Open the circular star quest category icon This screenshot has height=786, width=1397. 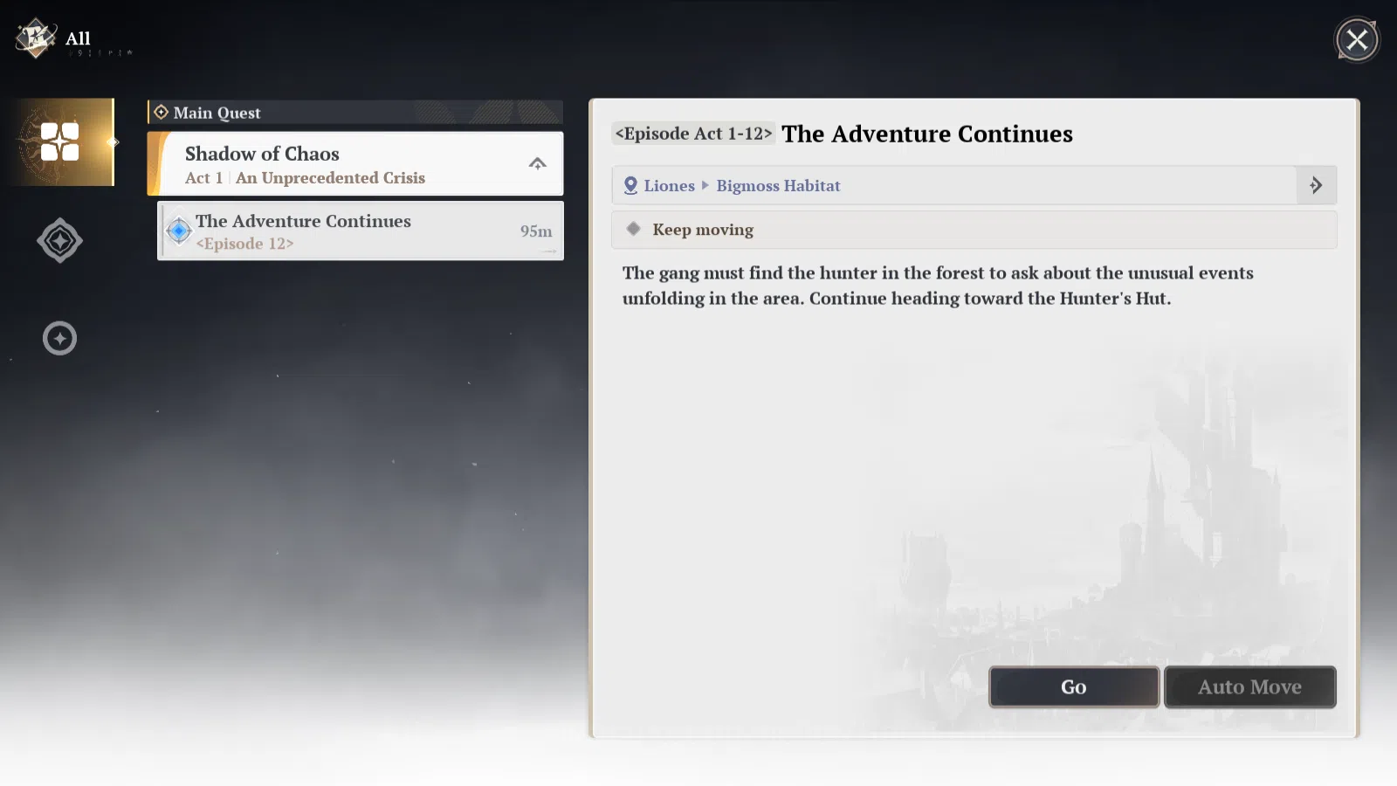[x=59, y=338]
